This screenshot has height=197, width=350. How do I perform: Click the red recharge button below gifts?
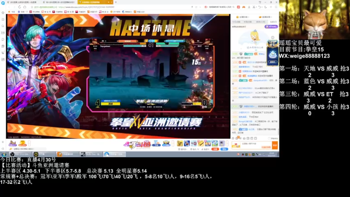coord(215,149)
